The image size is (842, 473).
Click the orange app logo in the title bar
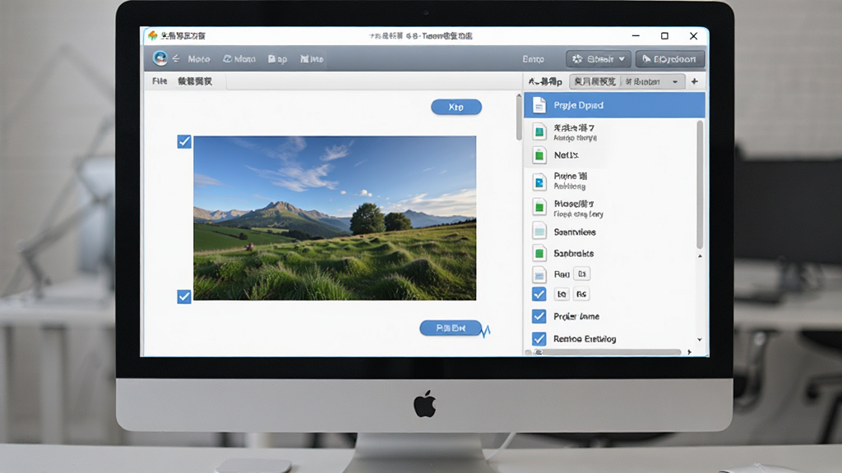152,35
